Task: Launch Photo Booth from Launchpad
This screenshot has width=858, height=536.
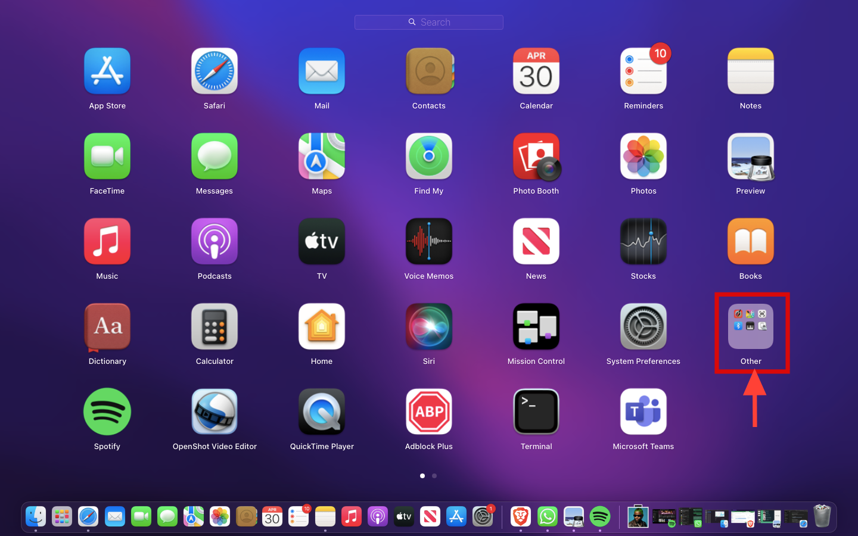Action: pyautogui.click(x=536, y=157)
